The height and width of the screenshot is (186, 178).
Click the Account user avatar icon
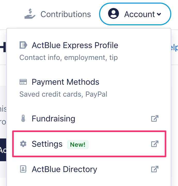coord(114,13)
